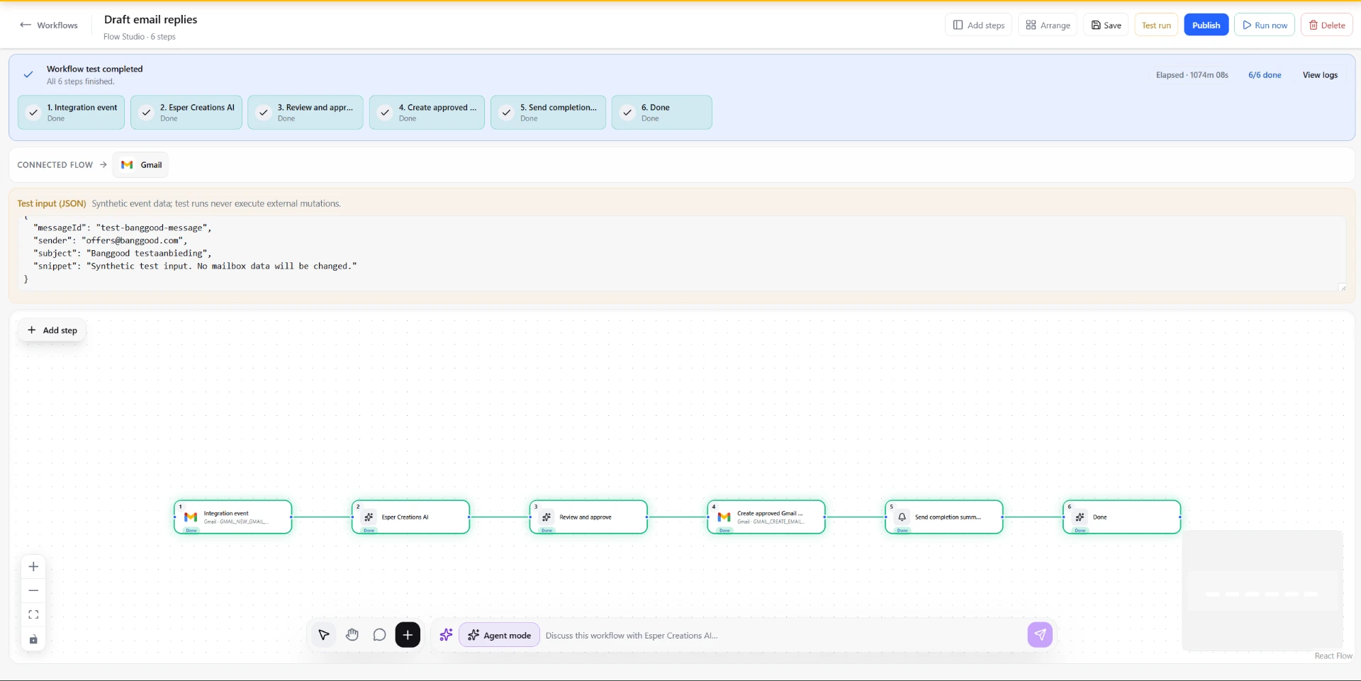Open the Add steps panel

tap(979, 26)
